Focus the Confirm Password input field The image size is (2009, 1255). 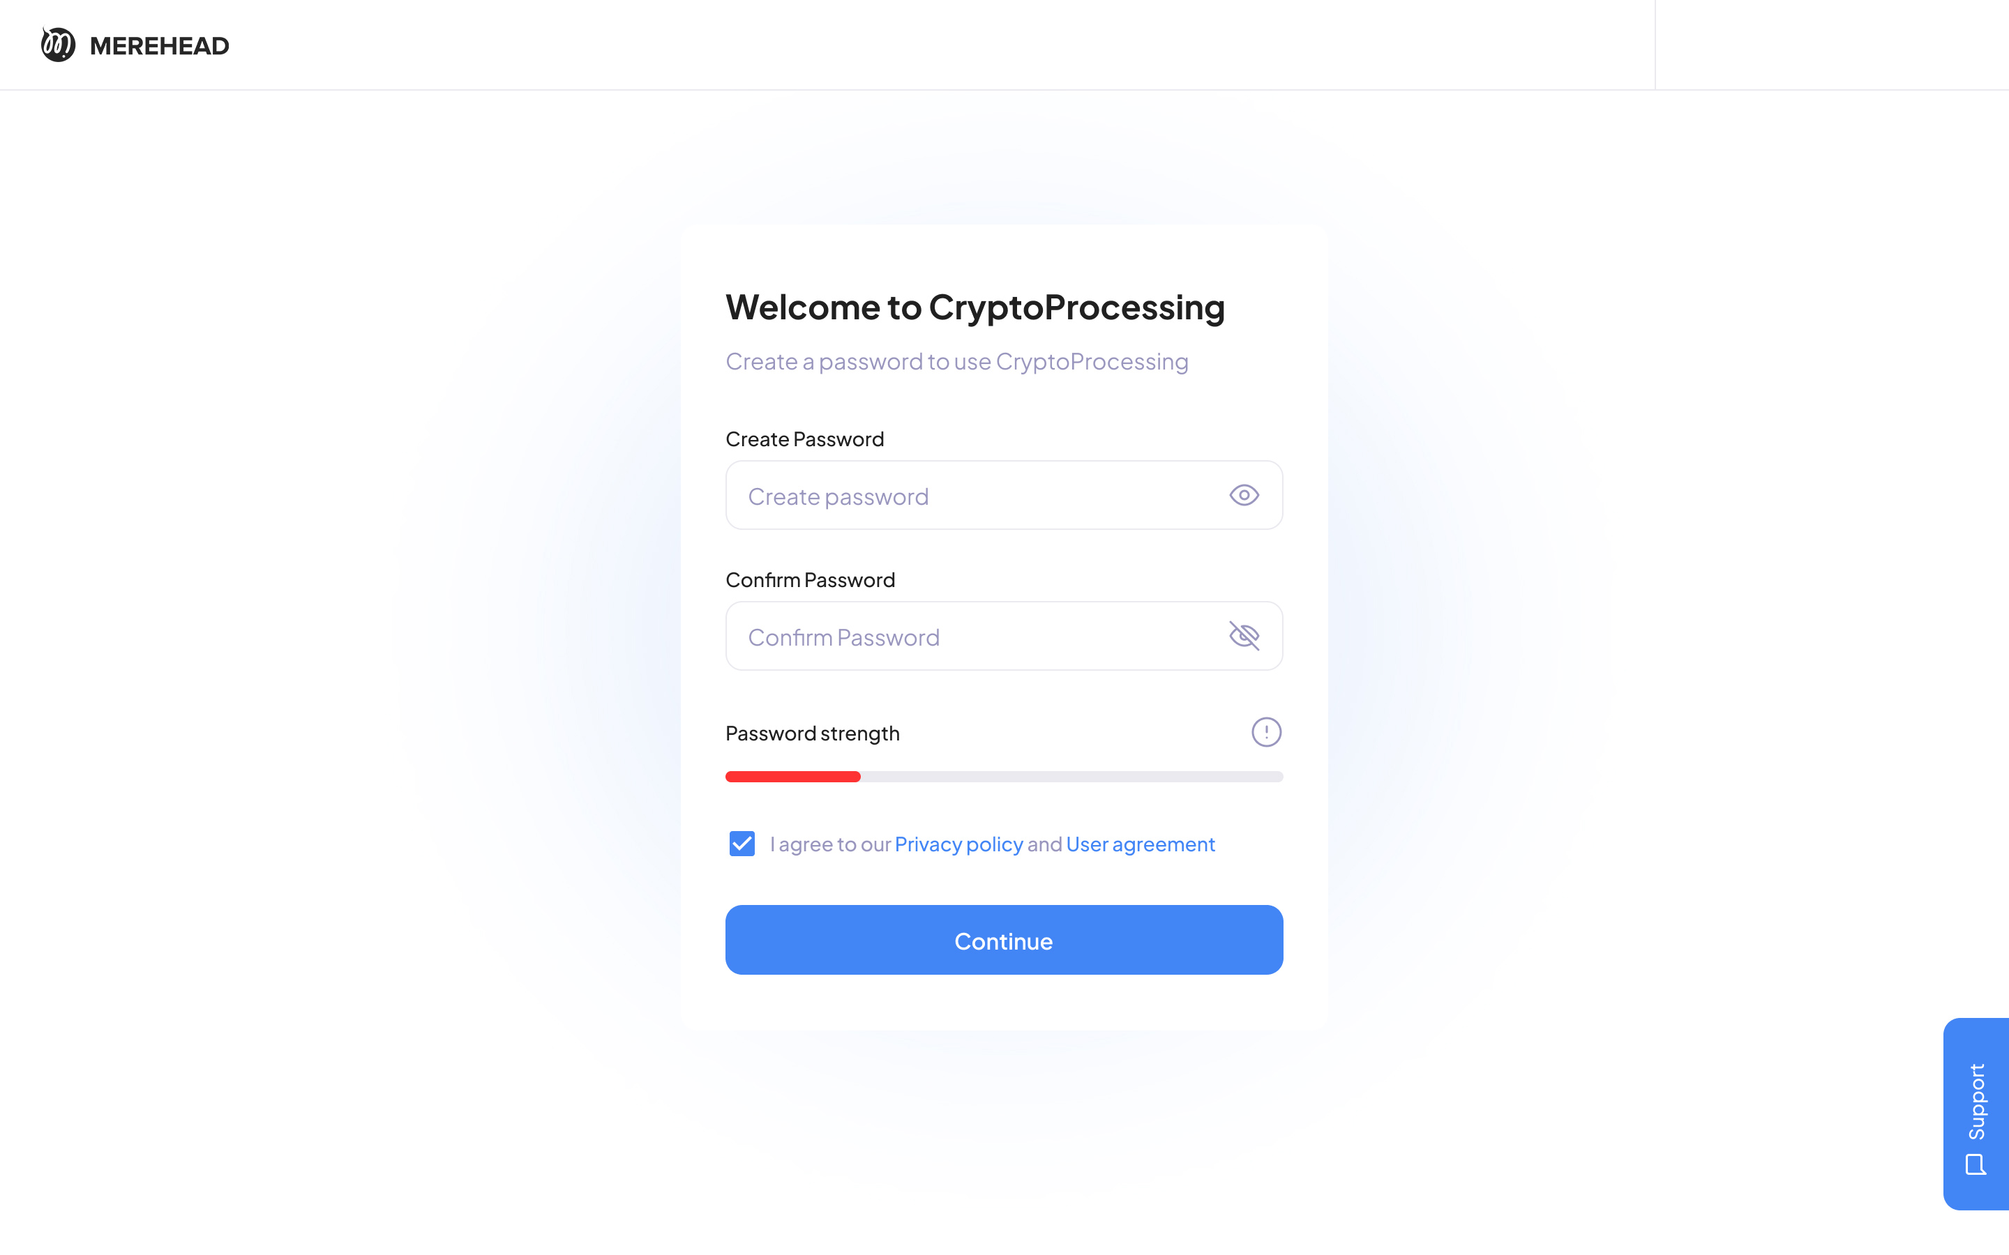(971, 636)
